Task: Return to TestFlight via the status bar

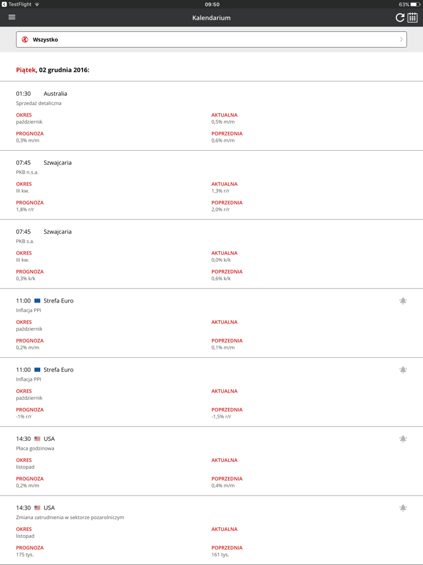Action: point(18,5)
